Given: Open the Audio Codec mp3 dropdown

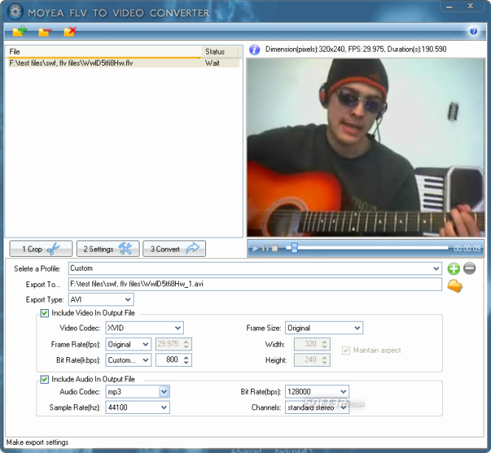Looking at the screenshot, I should [x=137, y=392].
